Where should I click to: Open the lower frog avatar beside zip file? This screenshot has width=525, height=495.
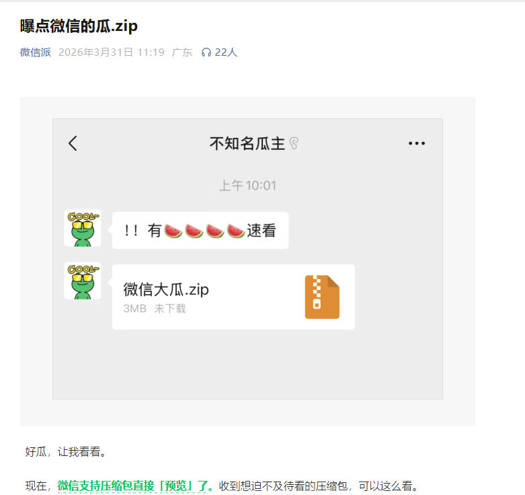pyautogui.click(x=83, y=280)
